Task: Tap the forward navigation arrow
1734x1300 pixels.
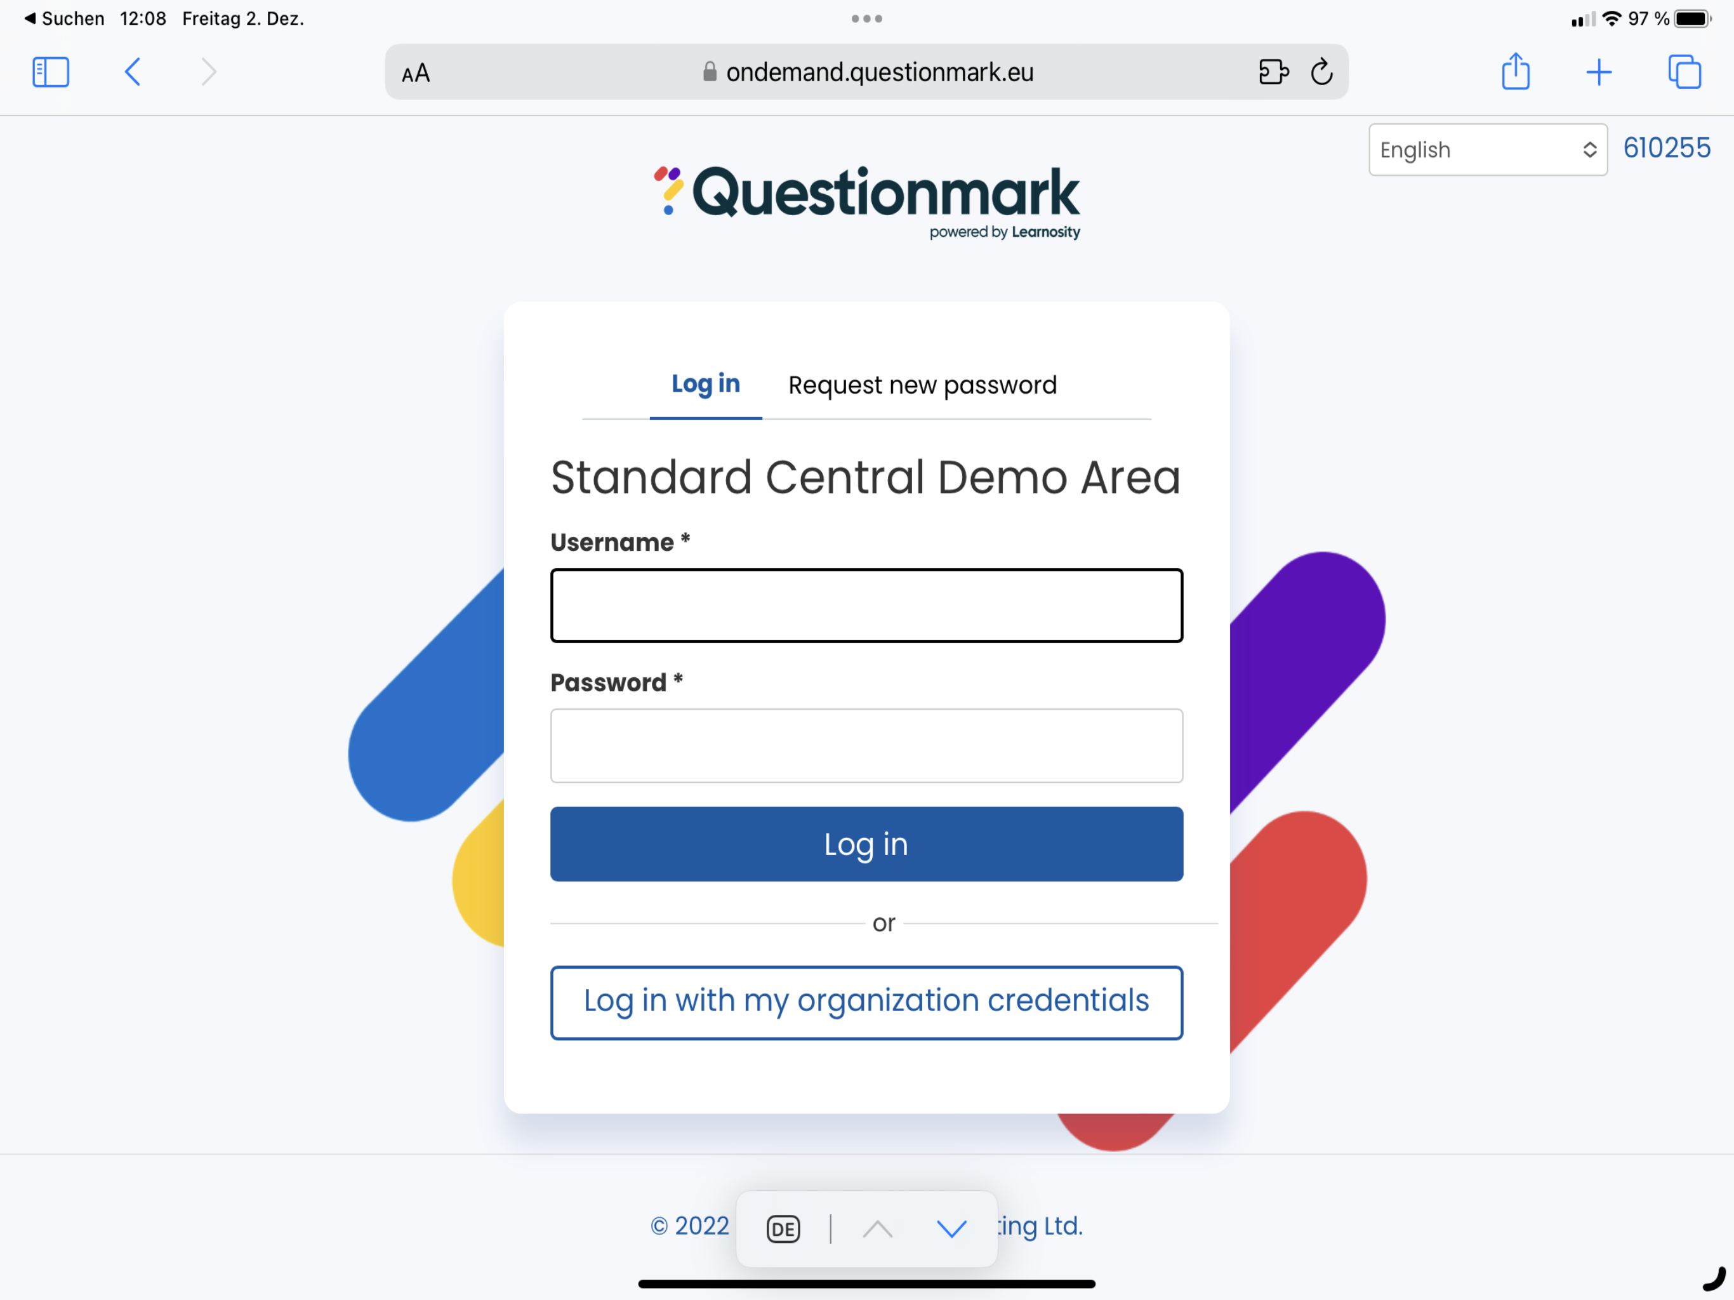Action: [209, 72]
